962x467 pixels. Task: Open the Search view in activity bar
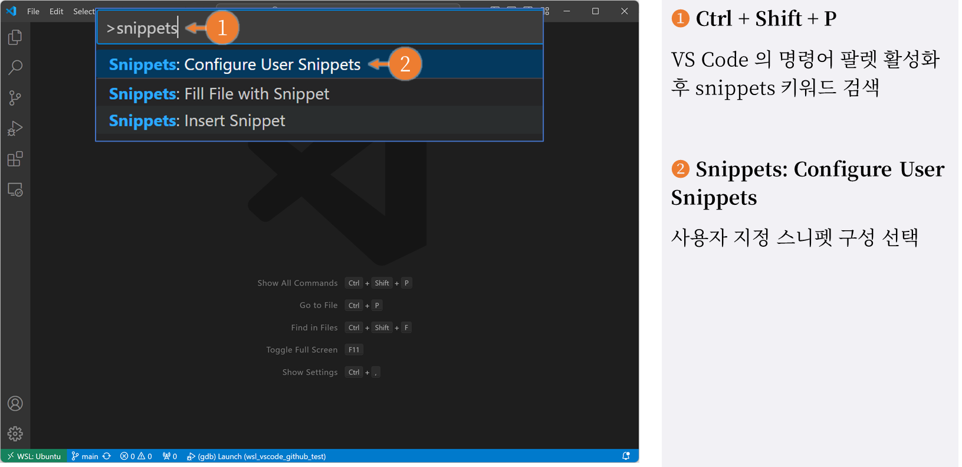tap(15, 67)
